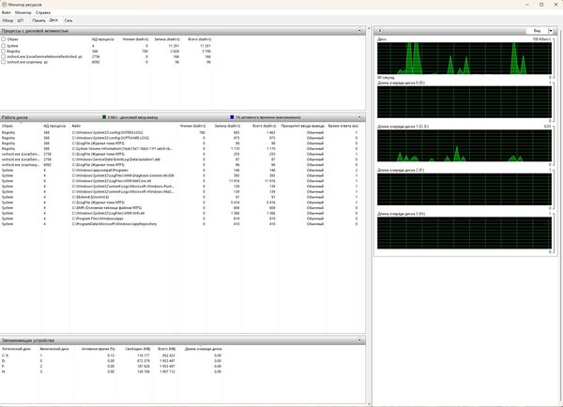Click the disk 0 (D:) queue length graph
This screenshot has height=407, width=563.
coord(464,102)
